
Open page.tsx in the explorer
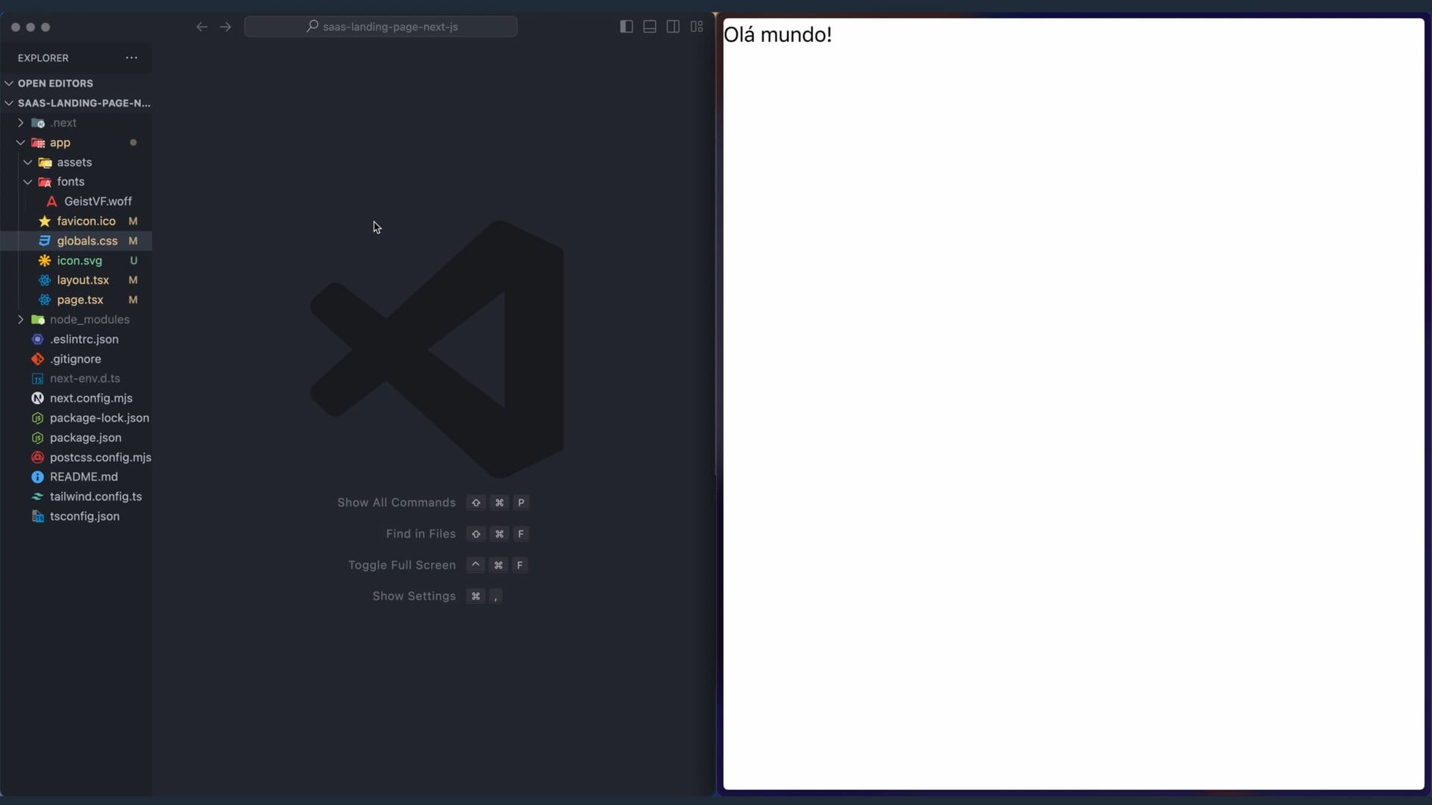point(80,300)
